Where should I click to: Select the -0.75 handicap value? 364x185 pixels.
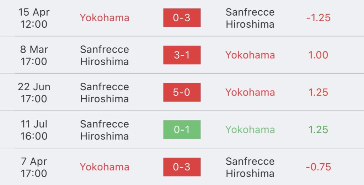(318, 167)
